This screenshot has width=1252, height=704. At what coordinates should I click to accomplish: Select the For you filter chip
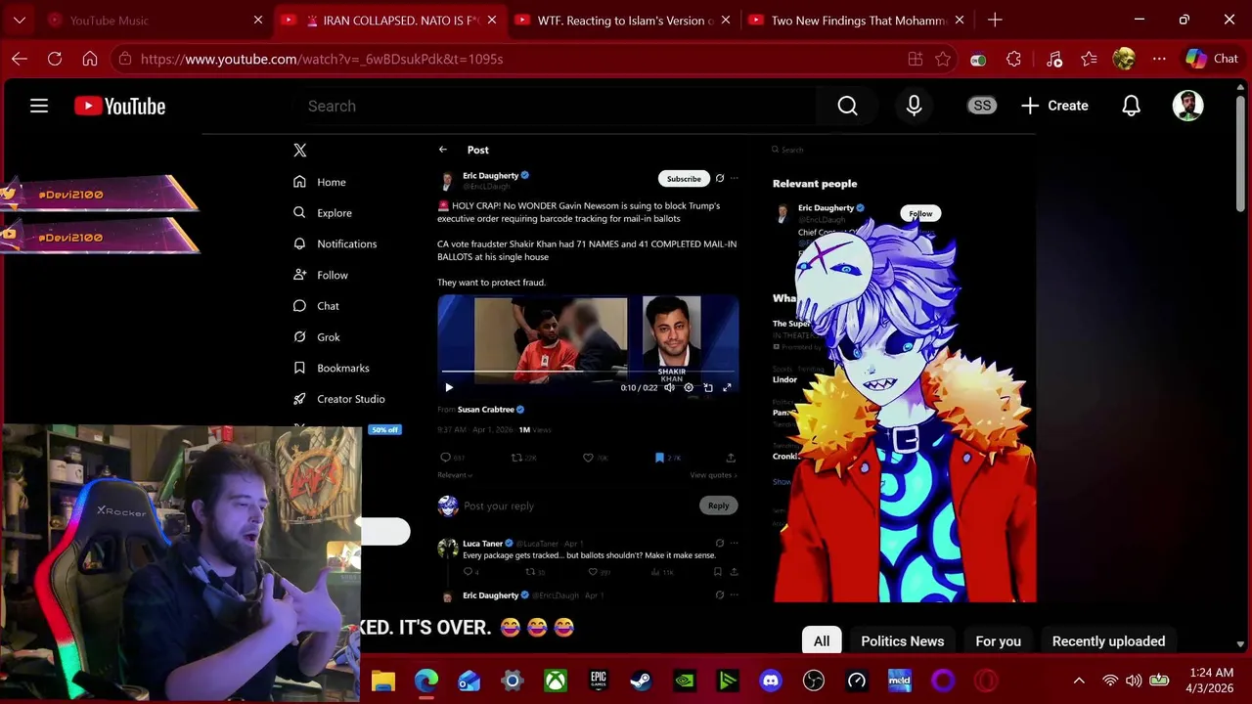[x=998, y=640]
